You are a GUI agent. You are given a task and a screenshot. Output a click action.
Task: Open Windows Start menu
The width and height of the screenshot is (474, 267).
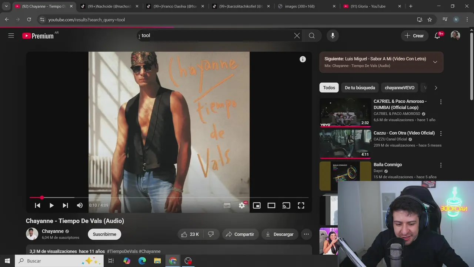(x=7, y=261)
